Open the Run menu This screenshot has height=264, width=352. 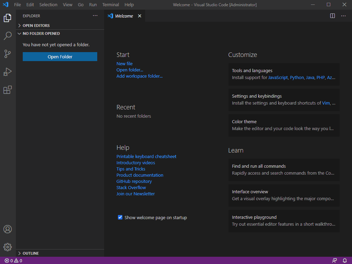[93, 4]
